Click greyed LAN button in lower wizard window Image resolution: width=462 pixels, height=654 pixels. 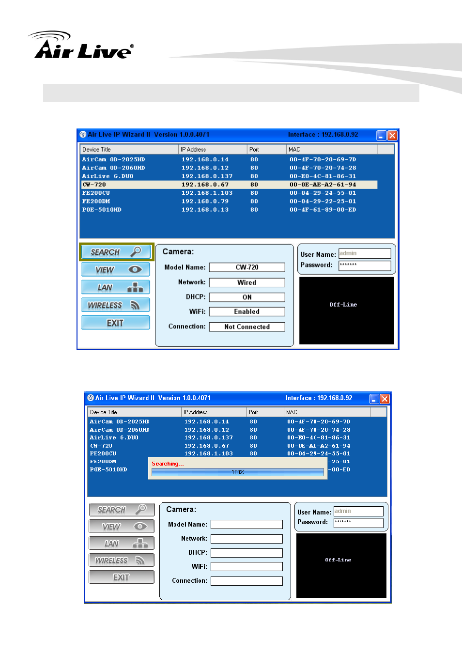pos(122,544)
